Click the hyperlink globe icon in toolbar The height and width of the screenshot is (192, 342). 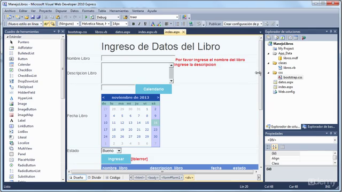pyautogui.click(x=191, y=24)
